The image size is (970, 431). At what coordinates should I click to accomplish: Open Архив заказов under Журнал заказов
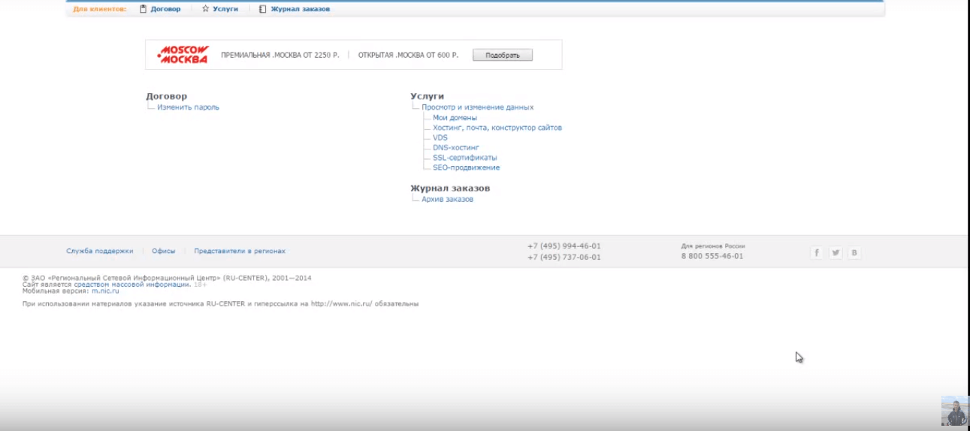coord(447,199)
